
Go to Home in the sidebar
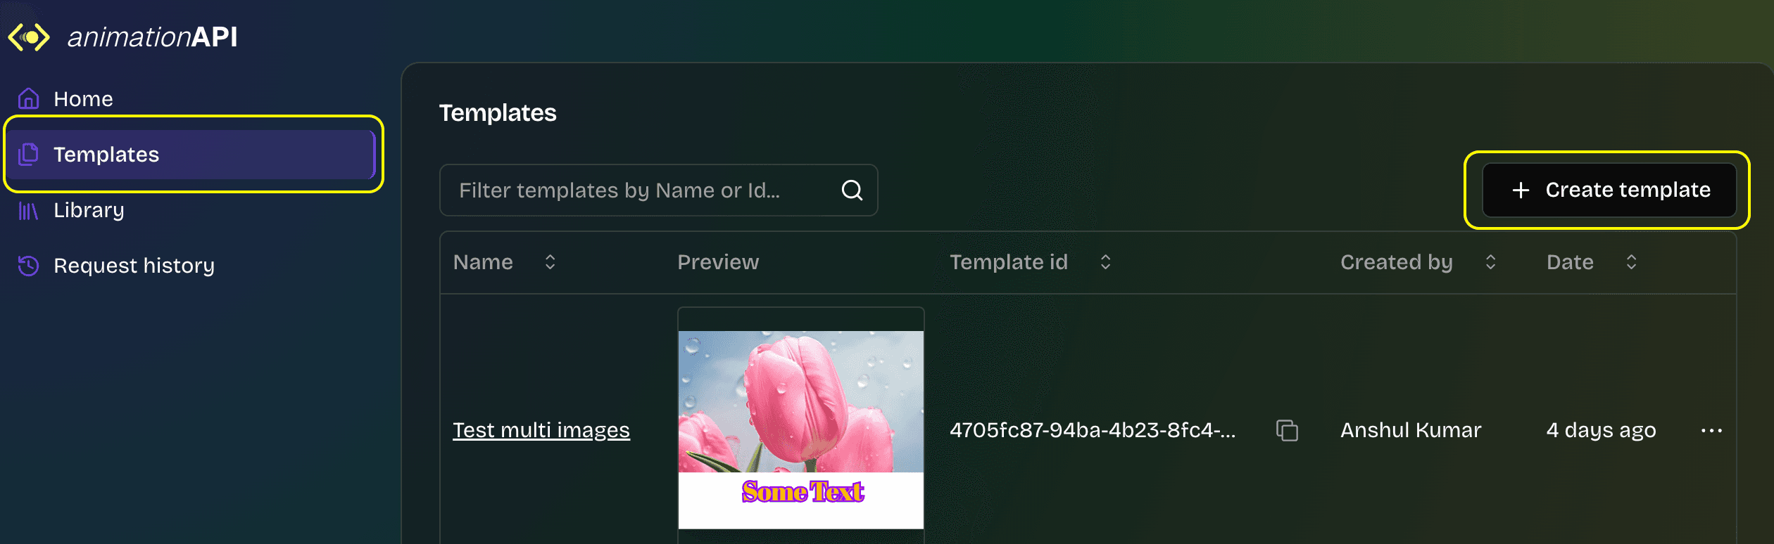point(83,99)
